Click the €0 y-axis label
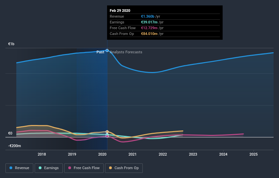This screenshot has height=178, width=279. click(x=10, y=133)
